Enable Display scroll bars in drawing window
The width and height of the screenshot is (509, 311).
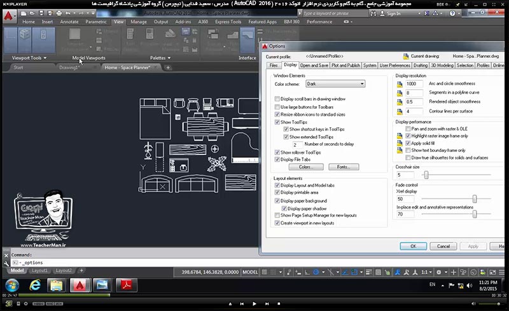[277, 99]
